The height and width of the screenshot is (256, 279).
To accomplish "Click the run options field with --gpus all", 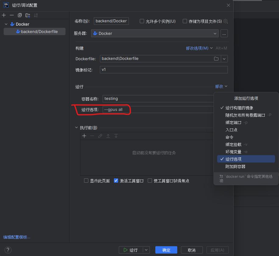I will pyautogui.click(x=158, y=110).
